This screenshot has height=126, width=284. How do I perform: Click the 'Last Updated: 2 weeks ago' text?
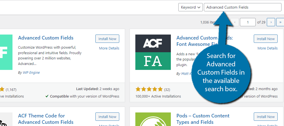pos(98,89)
